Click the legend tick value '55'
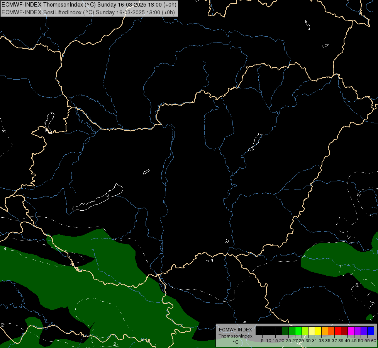 click(x=368, y=341)
